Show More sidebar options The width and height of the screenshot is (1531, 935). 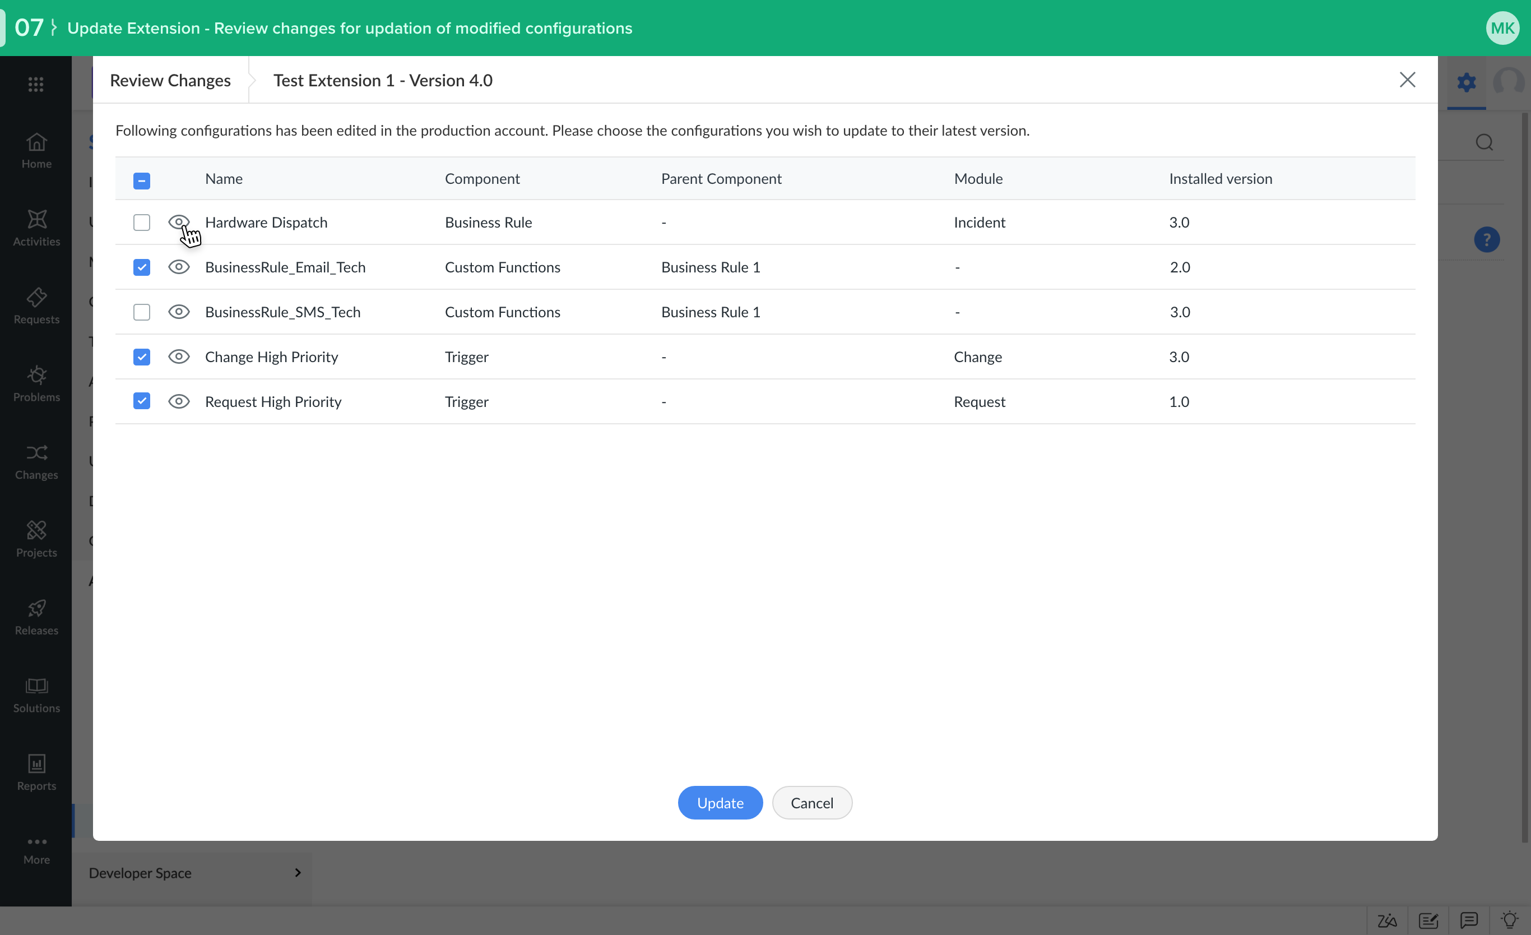tap(36, 850)
